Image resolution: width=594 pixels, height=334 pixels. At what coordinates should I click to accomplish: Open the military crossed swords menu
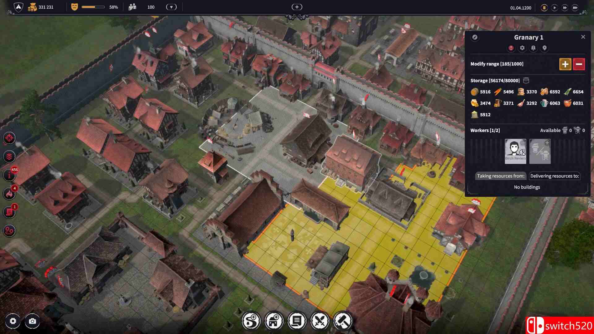tap(320, 321)
